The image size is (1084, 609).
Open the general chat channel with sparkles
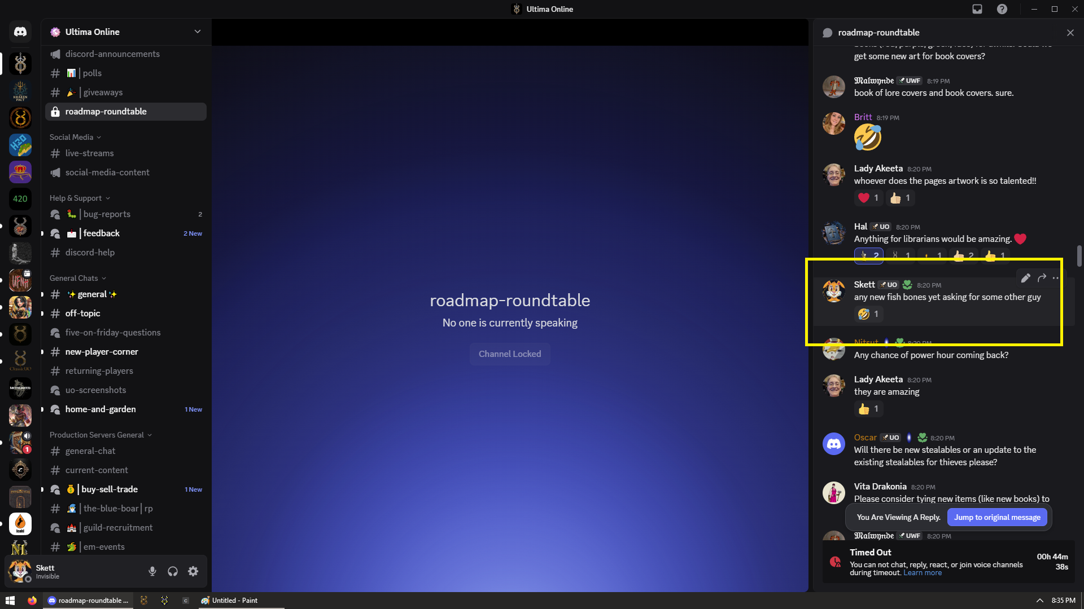(126, 294)
